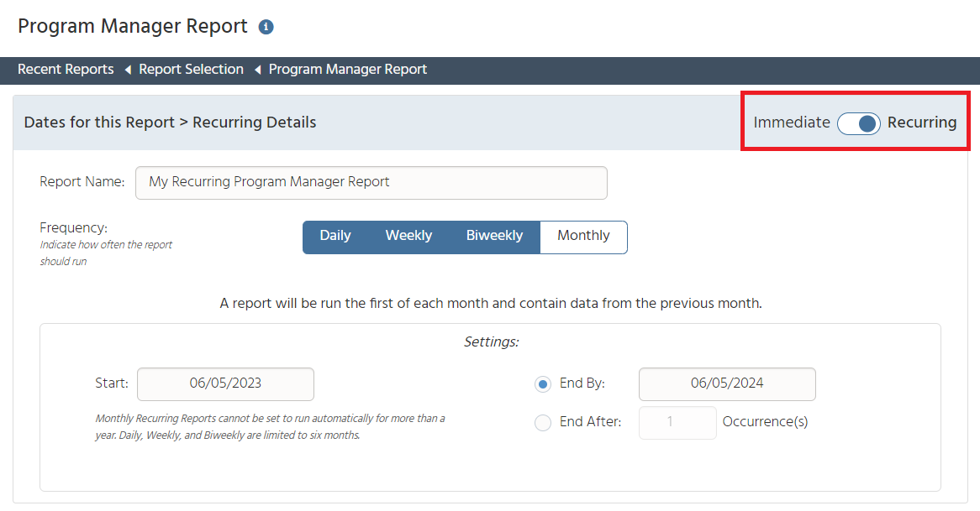The image size is (980, 511).
Task: Select the End By radio button
Action: [x=543, y=383]
